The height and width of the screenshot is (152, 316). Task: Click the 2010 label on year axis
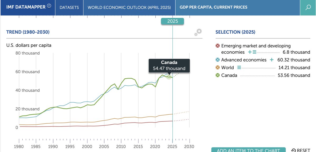pyautogui.click(x=121, y=146)
